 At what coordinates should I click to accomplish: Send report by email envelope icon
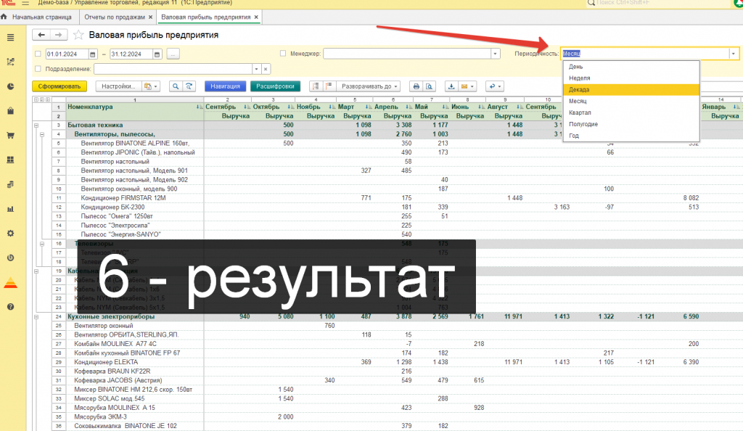[467, 86]
